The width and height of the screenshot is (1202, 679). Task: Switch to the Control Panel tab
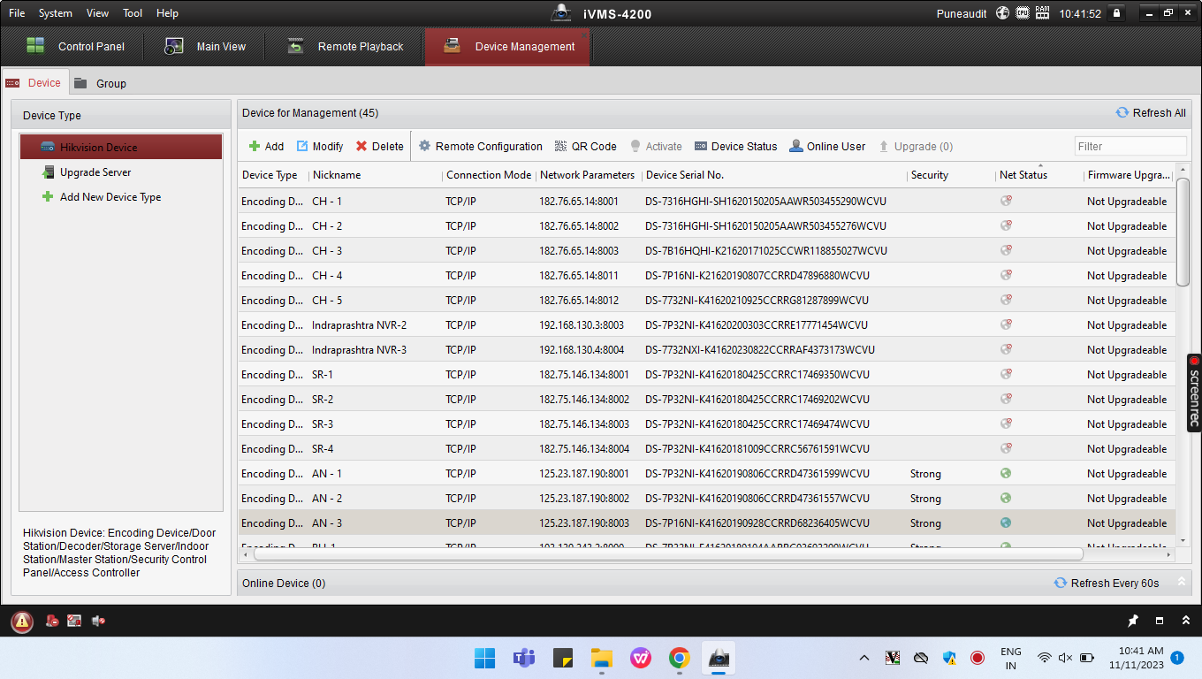click(75, 47)
